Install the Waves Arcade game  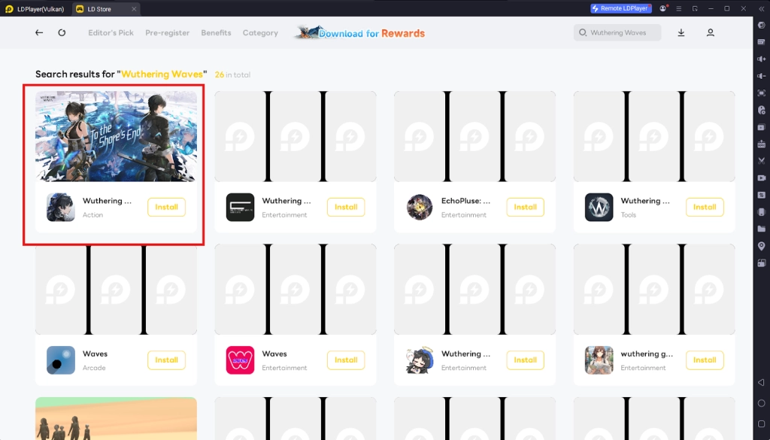pyautogui.click(x=166, y=360)
